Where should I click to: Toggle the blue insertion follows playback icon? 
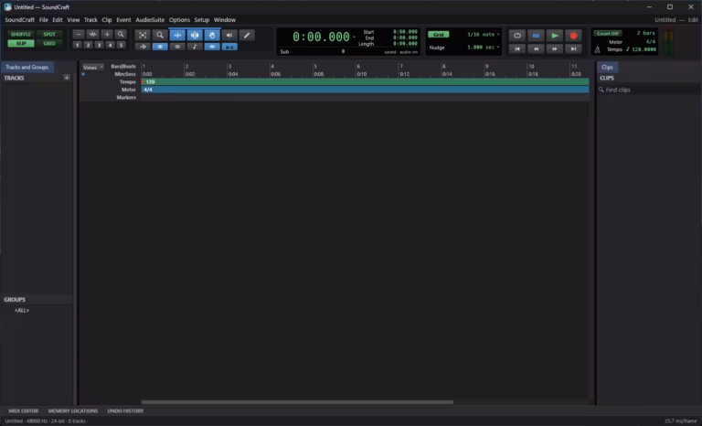tap(212, 47)
